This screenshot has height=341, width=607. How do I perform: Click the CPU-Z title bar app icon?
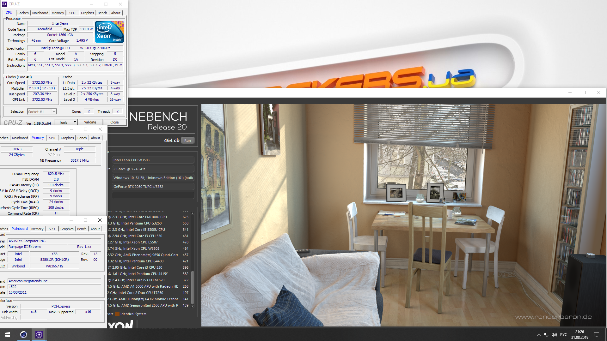coord(4,4)
